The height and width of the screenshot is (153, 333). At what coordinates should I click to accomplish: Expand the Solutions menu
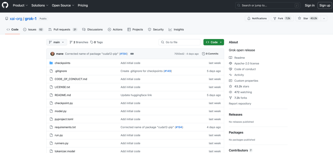tap(40, 5)
